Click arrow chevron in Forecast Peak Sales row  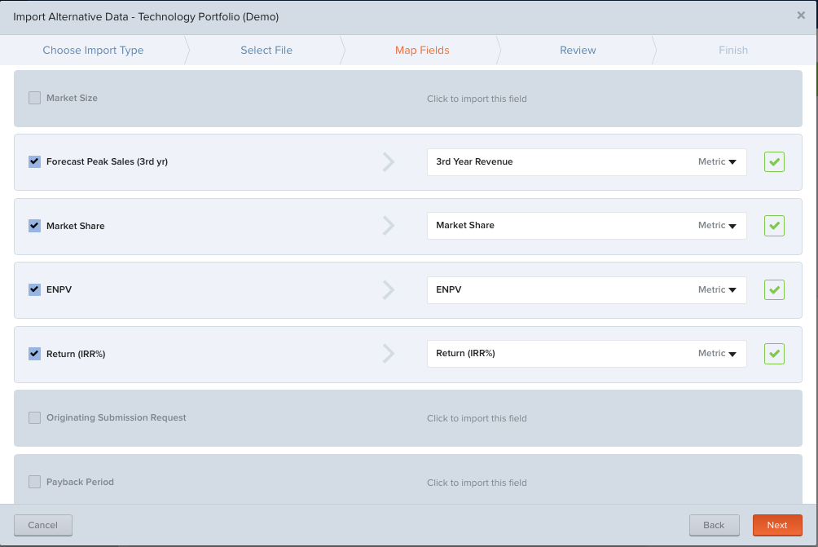pos(389,161)
